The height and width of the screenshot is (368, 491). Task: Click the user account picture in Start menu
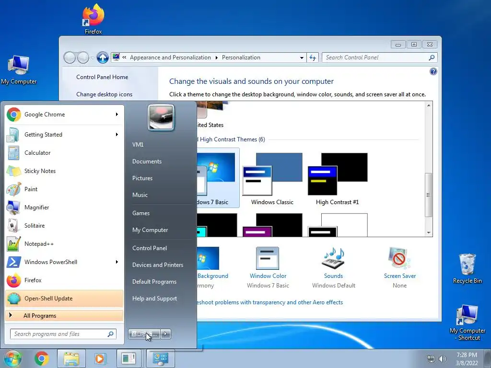pyautogui.click(x=161, y=117)
